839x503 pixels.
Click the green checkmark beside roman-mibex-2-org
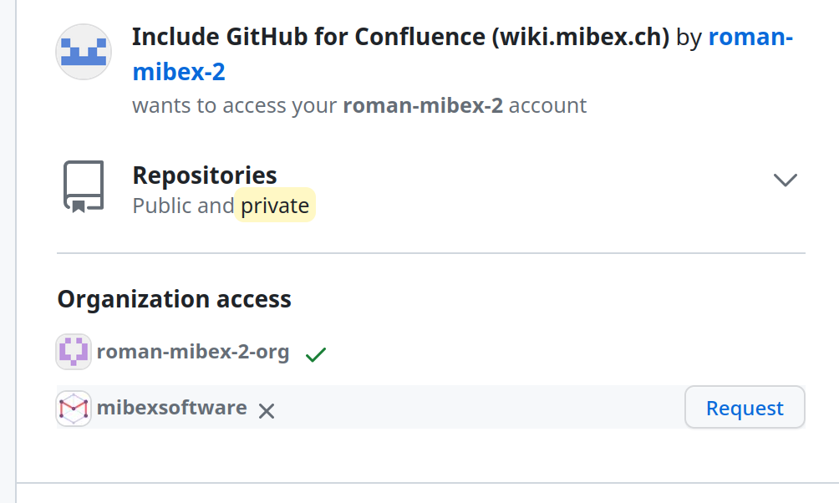click(x=315, y=354)
